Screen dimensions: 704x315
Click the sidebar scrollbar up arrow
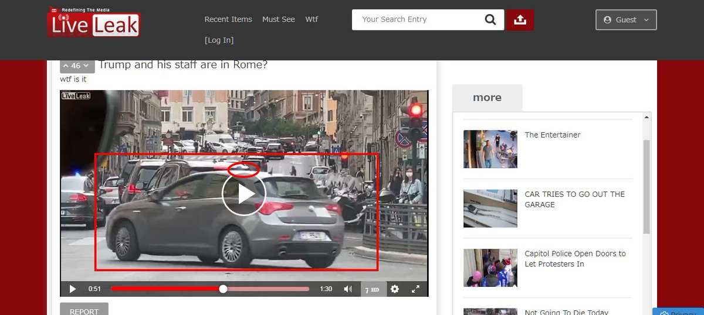point(647,117)
